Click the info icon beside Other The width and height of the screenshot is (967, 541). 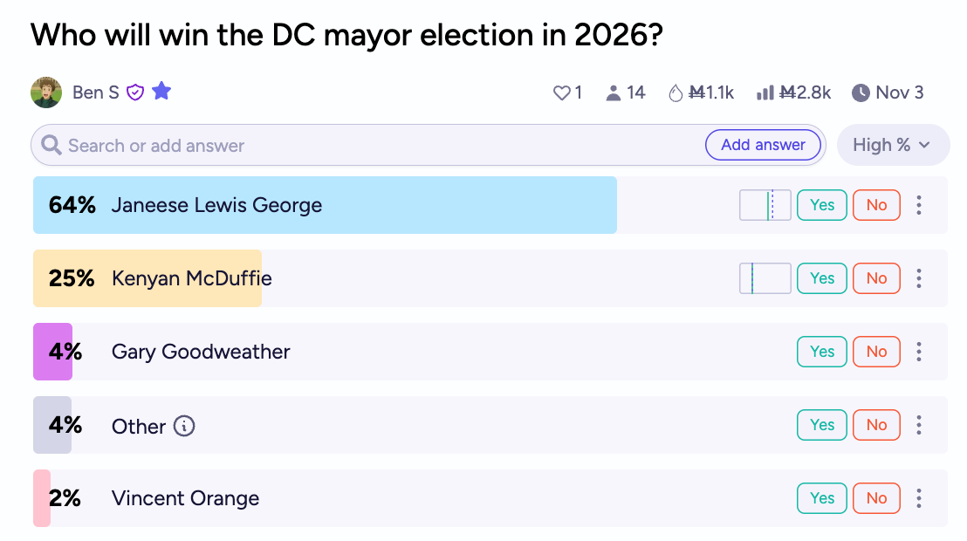(184, 426)
